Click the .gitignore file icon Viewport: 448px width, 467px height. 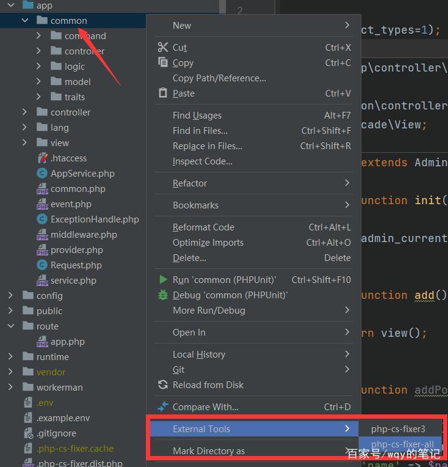[29, 433]
